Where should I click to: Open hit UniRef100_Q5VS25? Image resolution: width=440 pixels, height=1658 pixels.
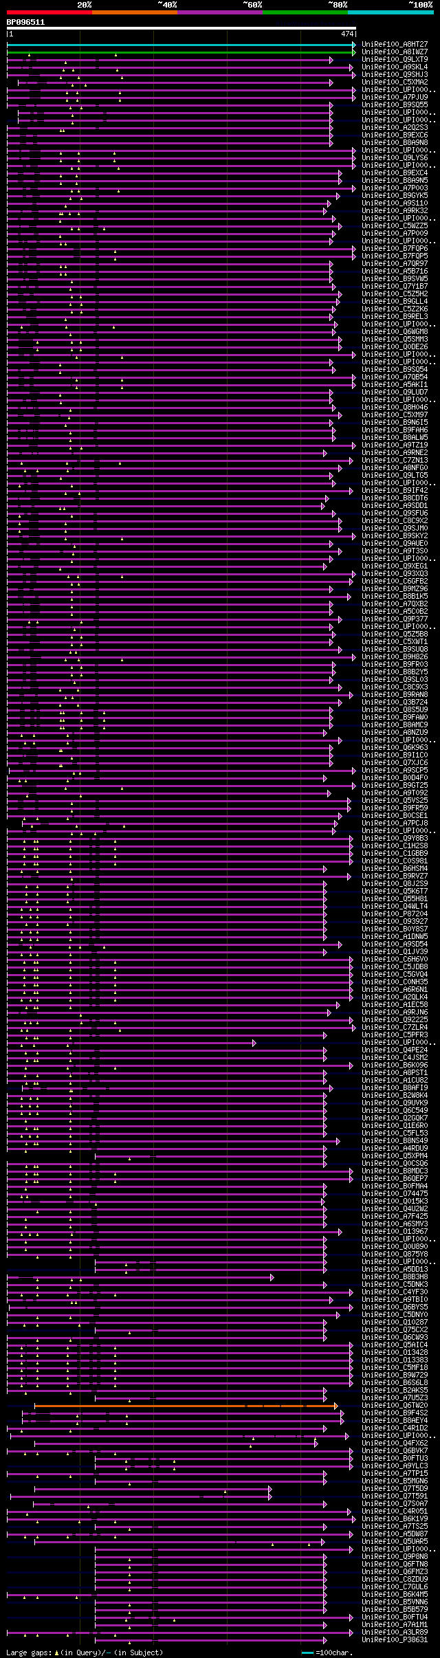coord(395,801)
